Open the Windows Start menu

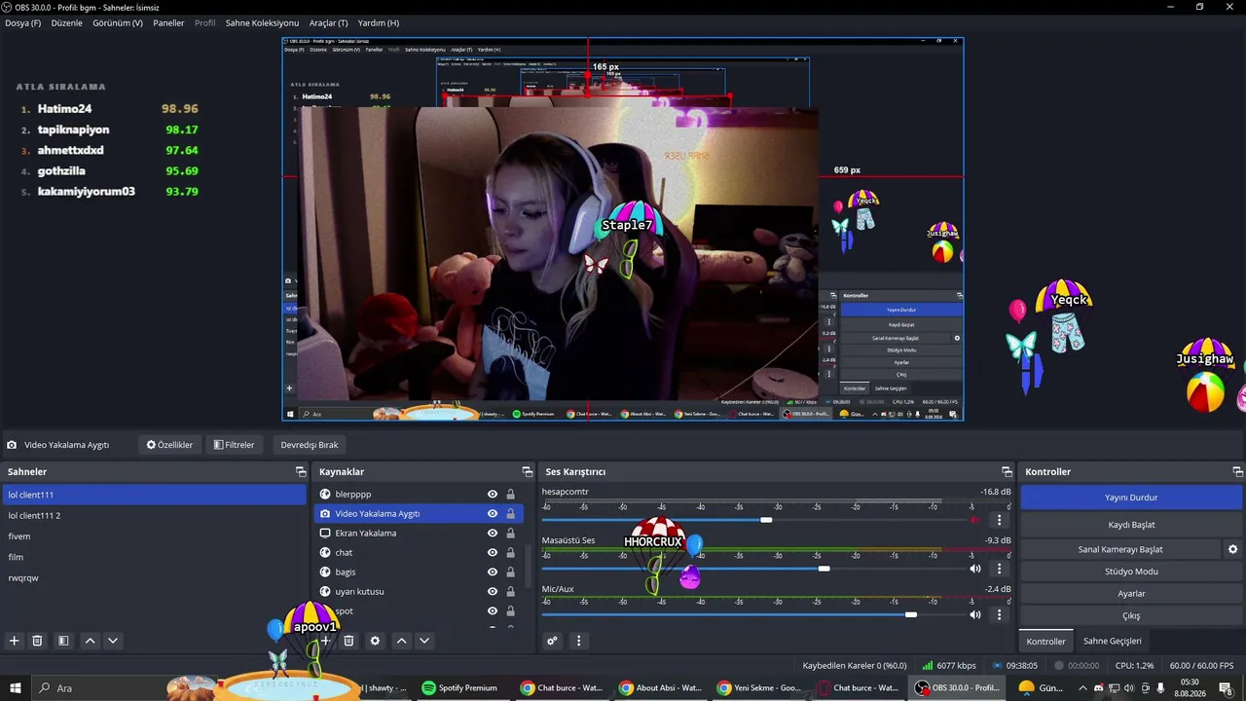tap(16, 688)
